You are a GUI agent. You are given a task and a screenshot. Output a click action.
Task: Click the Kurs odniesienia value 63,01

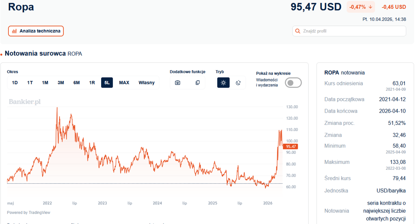[399, 83]
